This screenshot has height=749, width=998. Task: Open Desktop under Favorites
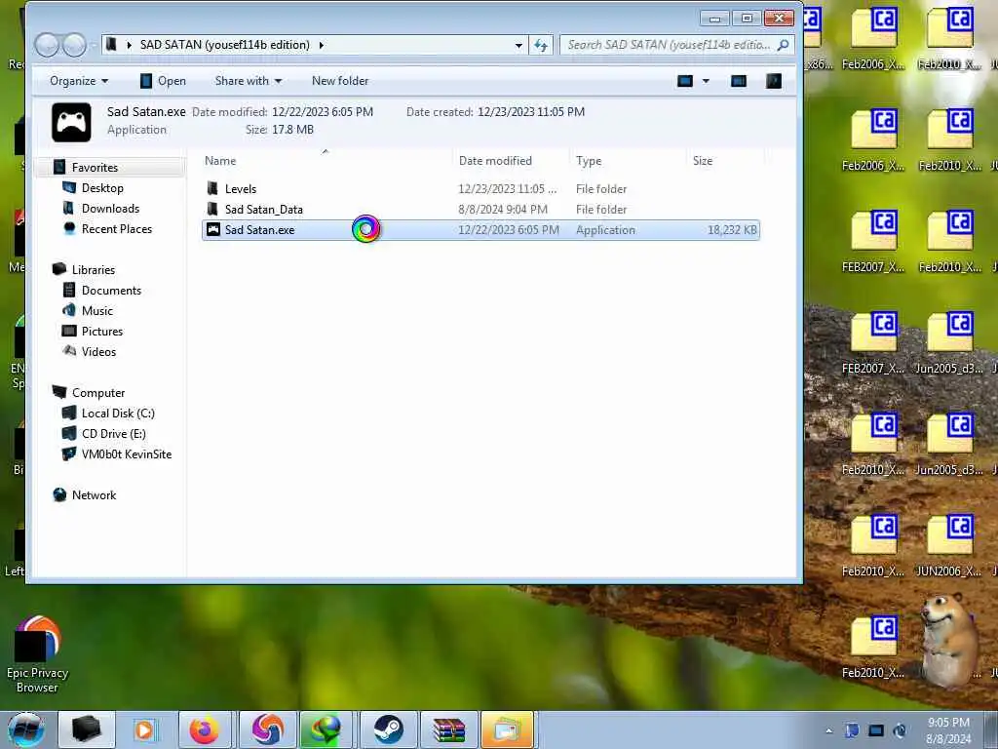click(102, 188)
